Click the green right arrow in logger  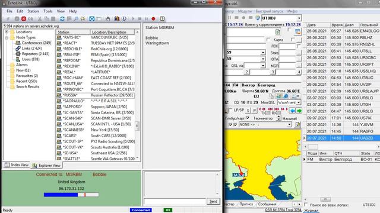tap(299, 111)
